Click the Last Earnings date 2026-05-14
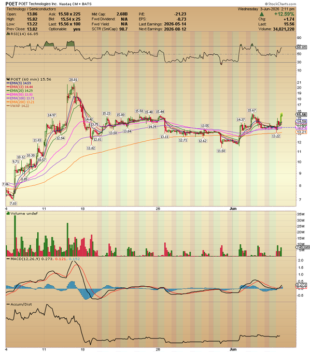 coord(175,24)
